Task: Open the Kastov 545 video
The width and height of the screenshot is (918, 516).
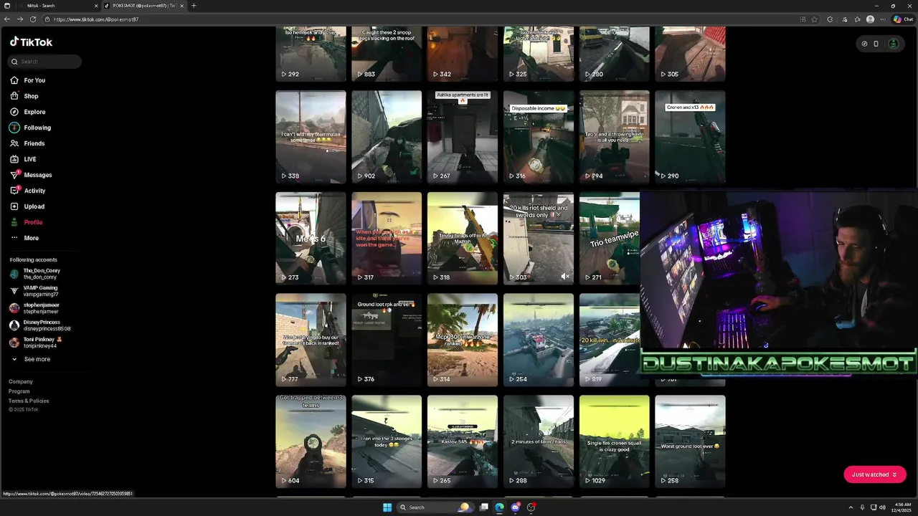Action: (463, 442)
